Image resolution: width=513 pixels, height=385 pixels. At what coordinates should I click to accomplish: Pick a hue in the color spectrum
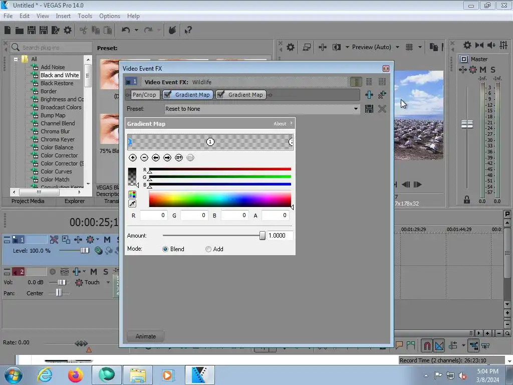(x=220, y=199)
